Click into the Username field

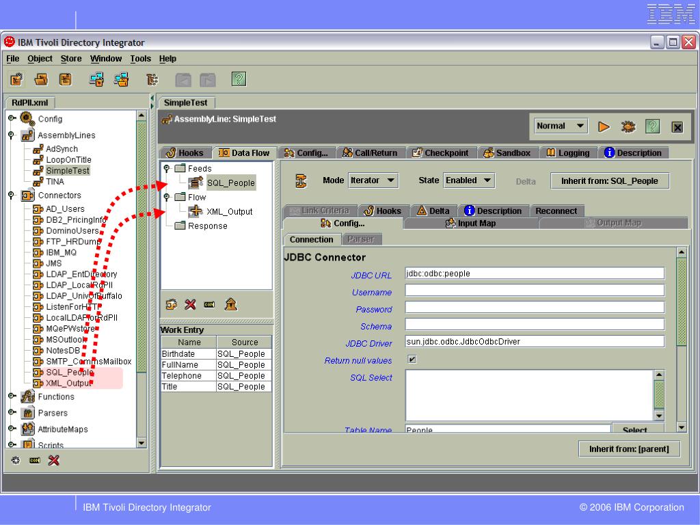[x=535, y=291]
